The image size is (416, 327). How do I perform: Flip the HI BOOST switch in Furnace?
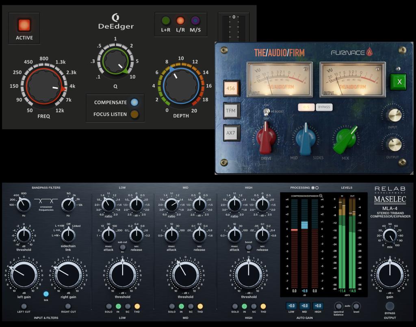pos(266,112)
